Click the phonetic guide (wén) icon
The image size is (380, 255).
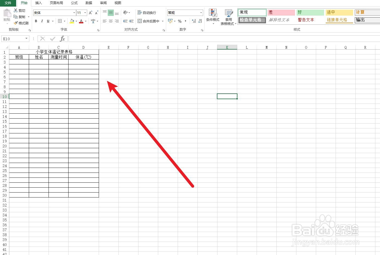[x=93, y=21]
